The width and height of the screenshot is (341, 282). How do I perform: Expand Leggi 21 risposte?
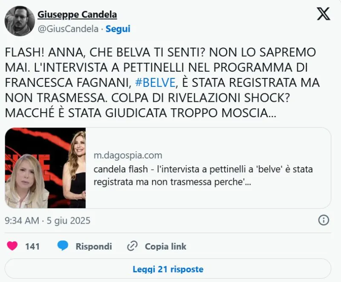168,269
